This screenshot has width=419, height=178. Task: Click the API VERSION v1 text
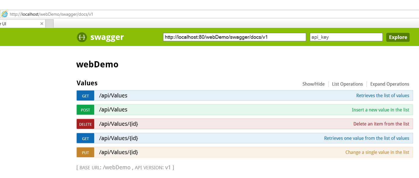pyautogui.click(x=153, y=167)
